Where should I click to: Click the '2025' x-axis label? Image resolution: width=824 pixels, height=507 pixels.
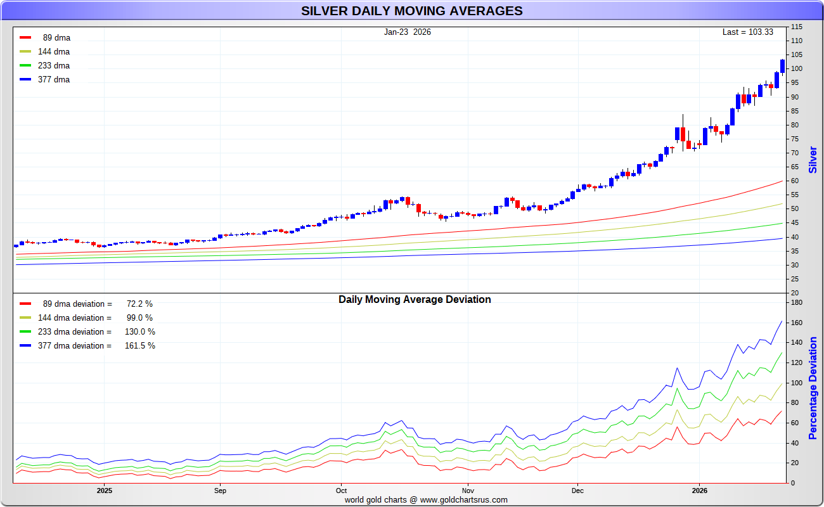105,491
